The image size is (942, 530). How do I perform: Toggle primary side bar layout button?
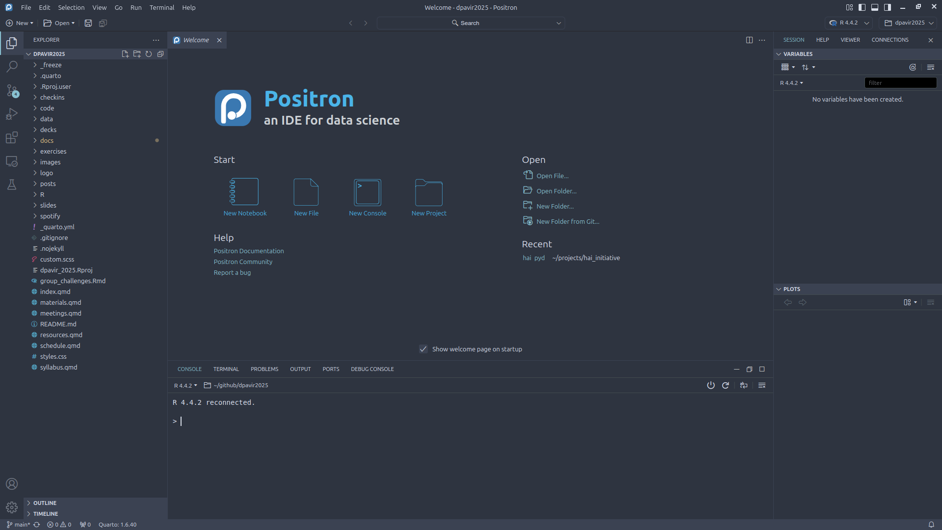[862, 7]
